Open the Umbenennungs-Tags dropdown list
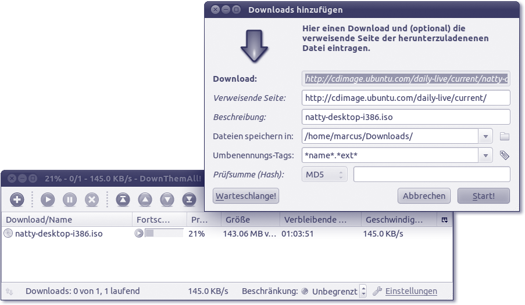 point(485,155)
